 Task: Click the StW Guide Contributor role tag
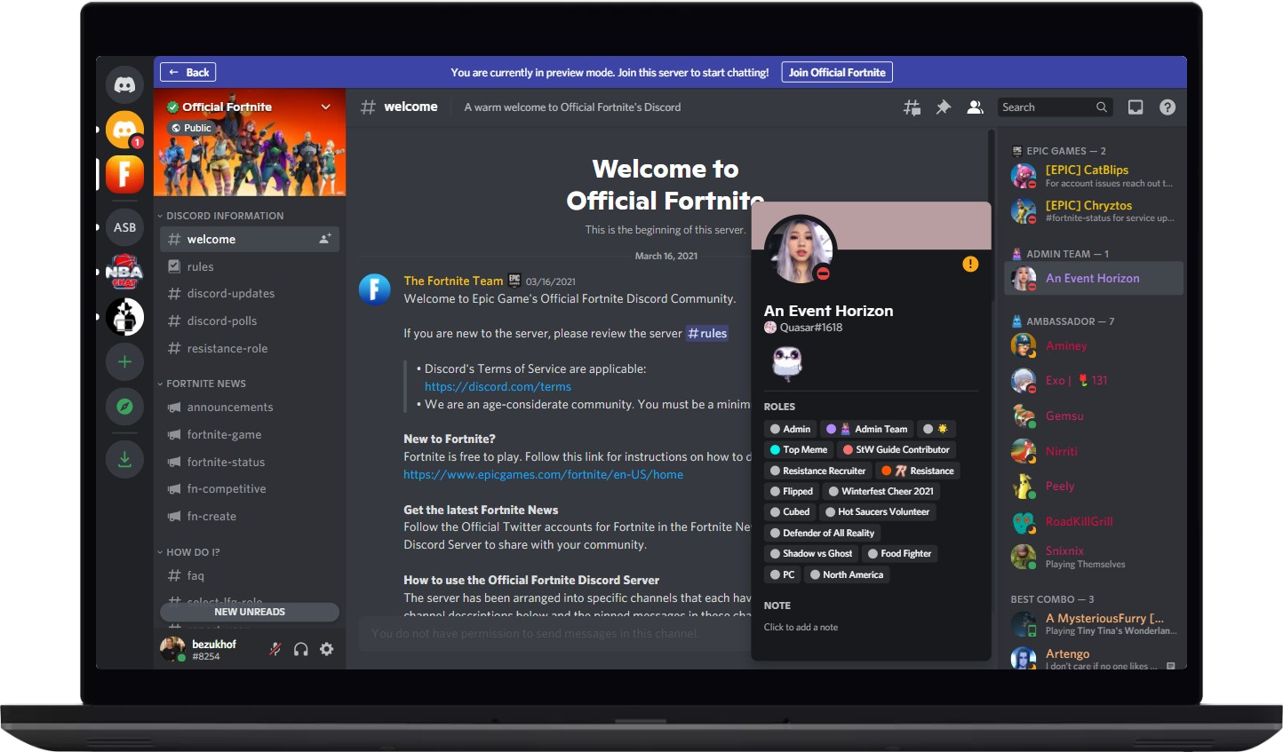click(897, 450)
